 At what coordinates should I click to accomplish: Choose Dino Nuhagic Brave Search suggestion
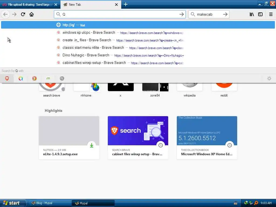(138, 55)
